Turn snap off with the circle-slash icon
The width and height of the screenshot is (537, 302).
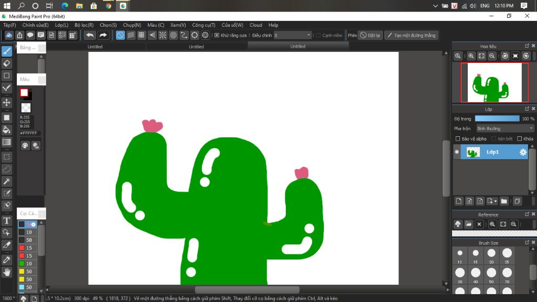(x=120, y=35)
